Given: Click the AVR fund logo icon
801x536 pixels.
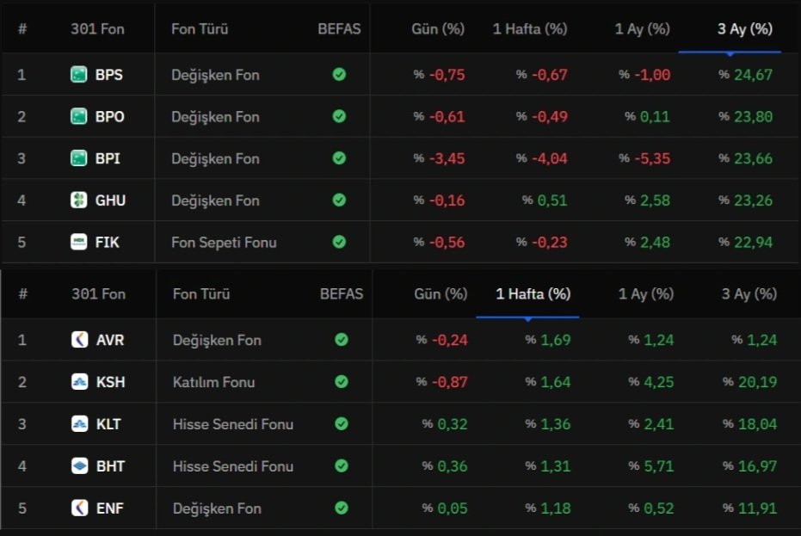Looking at the screenshot, I should tap(80, 339).
